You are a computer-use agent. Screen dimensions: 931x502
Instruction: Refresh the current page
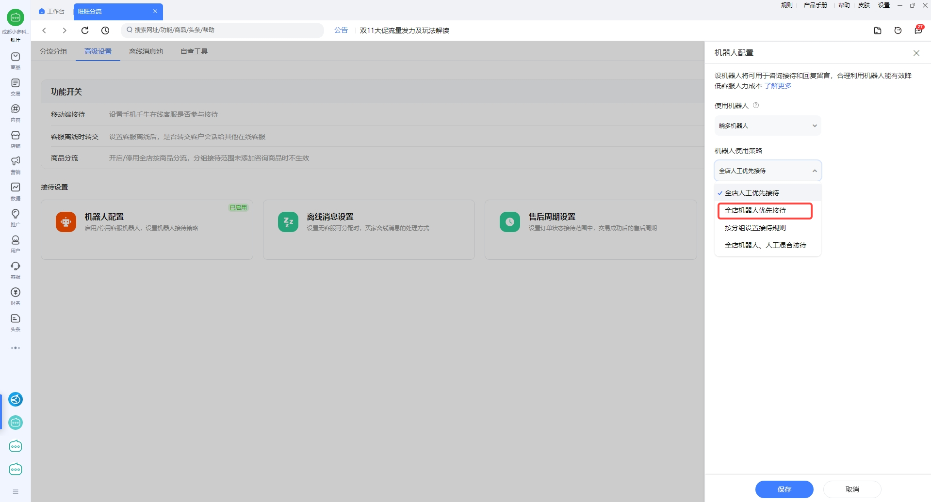pos(85,30)
